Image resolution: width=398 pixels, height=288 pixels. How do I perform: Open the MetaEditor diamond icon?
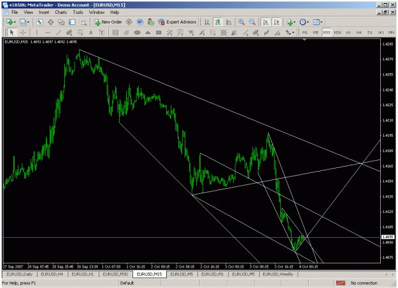pyautogui.click(x=129, y=22)
